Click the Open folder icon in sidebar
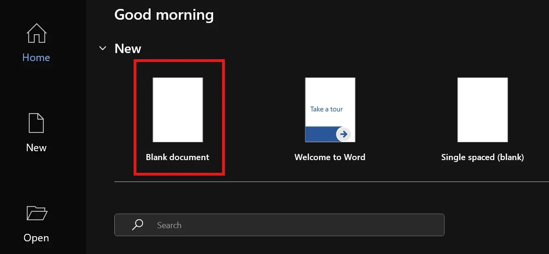 pyautogui.click(x=37, y=213)
